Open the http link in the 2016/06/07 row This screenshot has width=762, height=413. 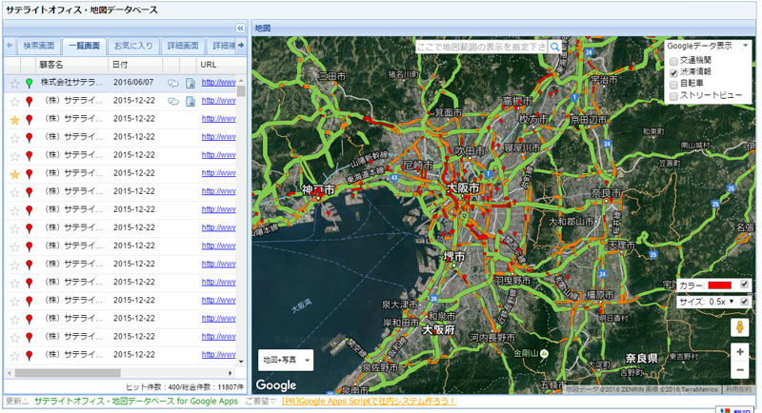point(219,83)
